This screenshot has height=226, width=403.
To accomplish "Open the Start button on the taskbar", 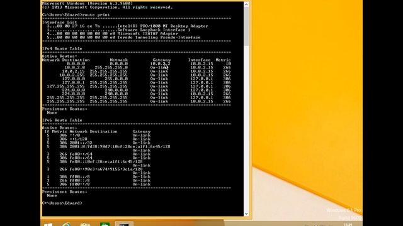I will [48, 225].
